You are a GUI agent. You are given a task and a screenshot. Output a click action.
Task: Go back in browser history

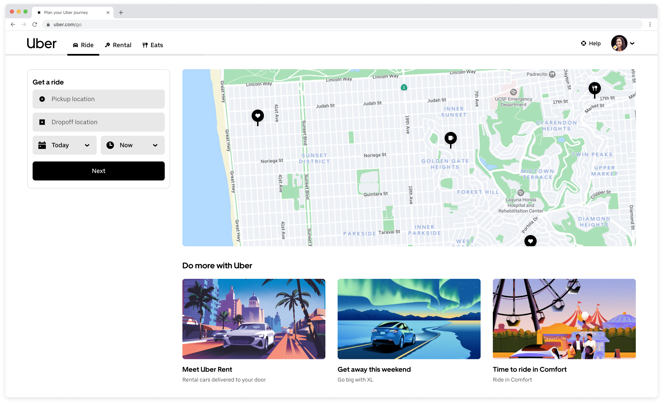click(13, 24)
